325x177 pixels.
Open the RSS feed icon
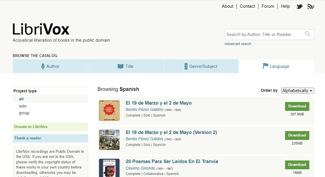click(x=310, y=6)
